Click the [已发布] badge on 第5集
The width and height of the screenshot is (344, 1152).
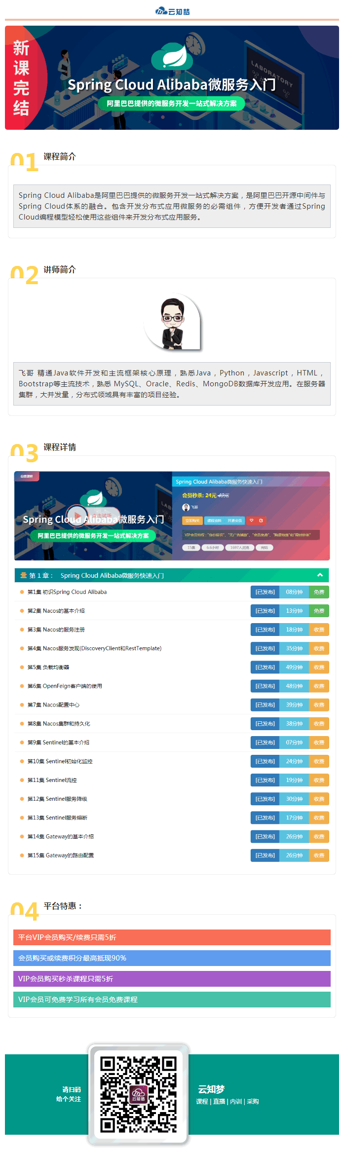(265, 667)
